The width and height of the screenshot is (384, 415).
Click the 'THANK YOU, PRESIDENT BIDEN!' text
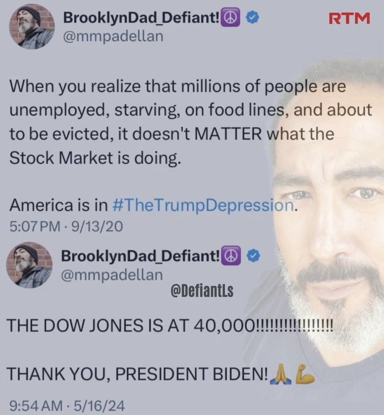[x=138, y=374]
